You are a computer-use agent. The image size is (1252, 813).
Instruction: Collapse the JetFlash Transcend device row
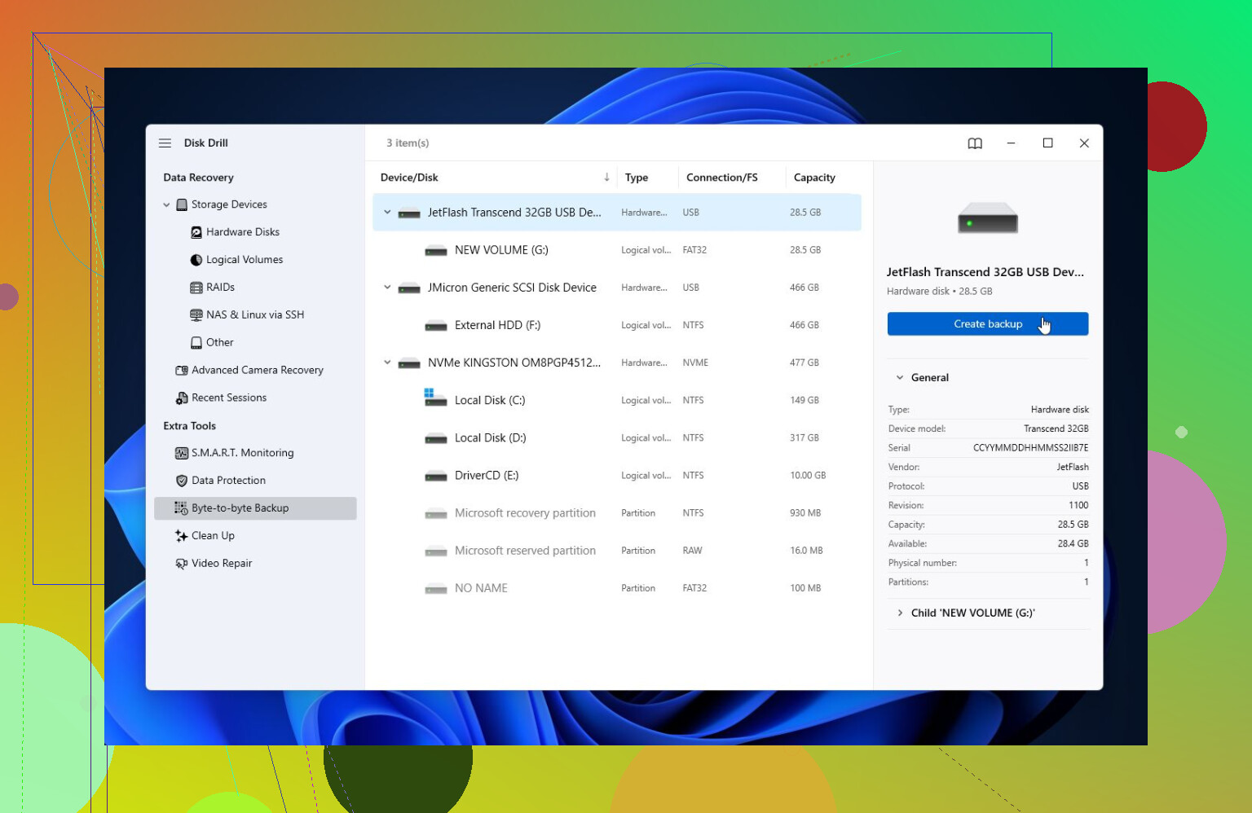click(x=387, y=213)
